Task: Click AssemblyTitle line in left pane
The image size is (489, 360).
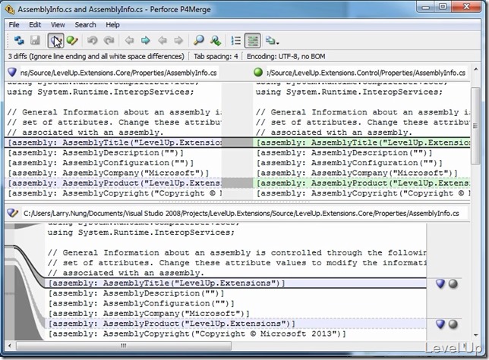Action: (x=113, y=142)
